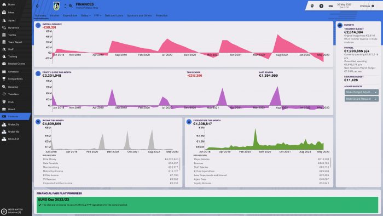Click the Prize Money breakdown row
Image resolution: width=383 pixels, height=216 pixels.
point(111,159)
